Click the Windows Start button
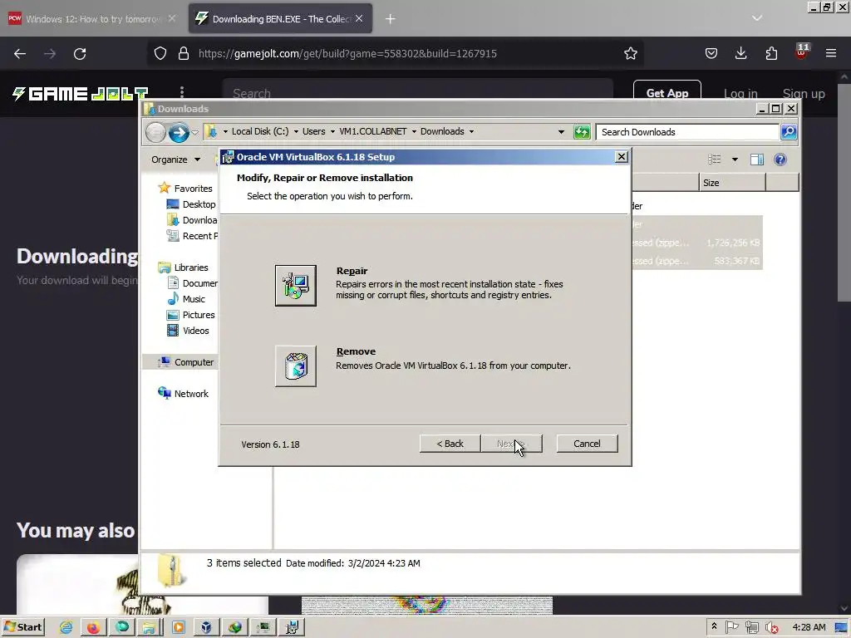This screenshot has width=851, height=638. pyautogui.click(x=22, y=627)
